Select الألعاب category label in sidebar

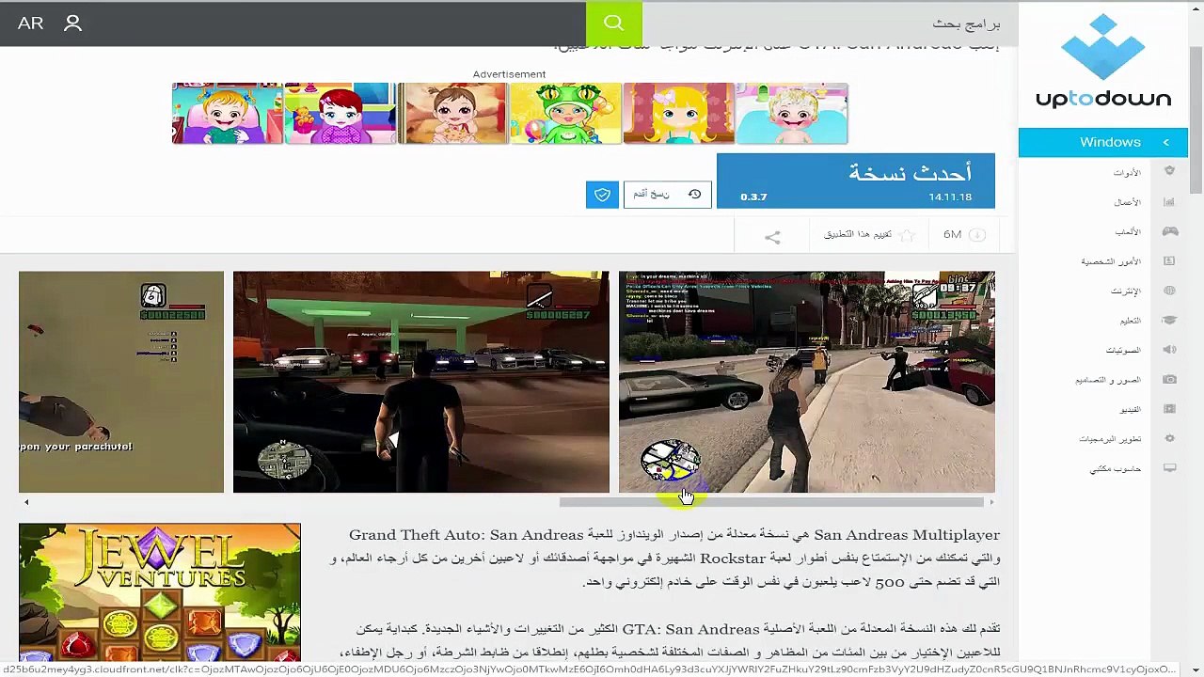point(1128,231)
